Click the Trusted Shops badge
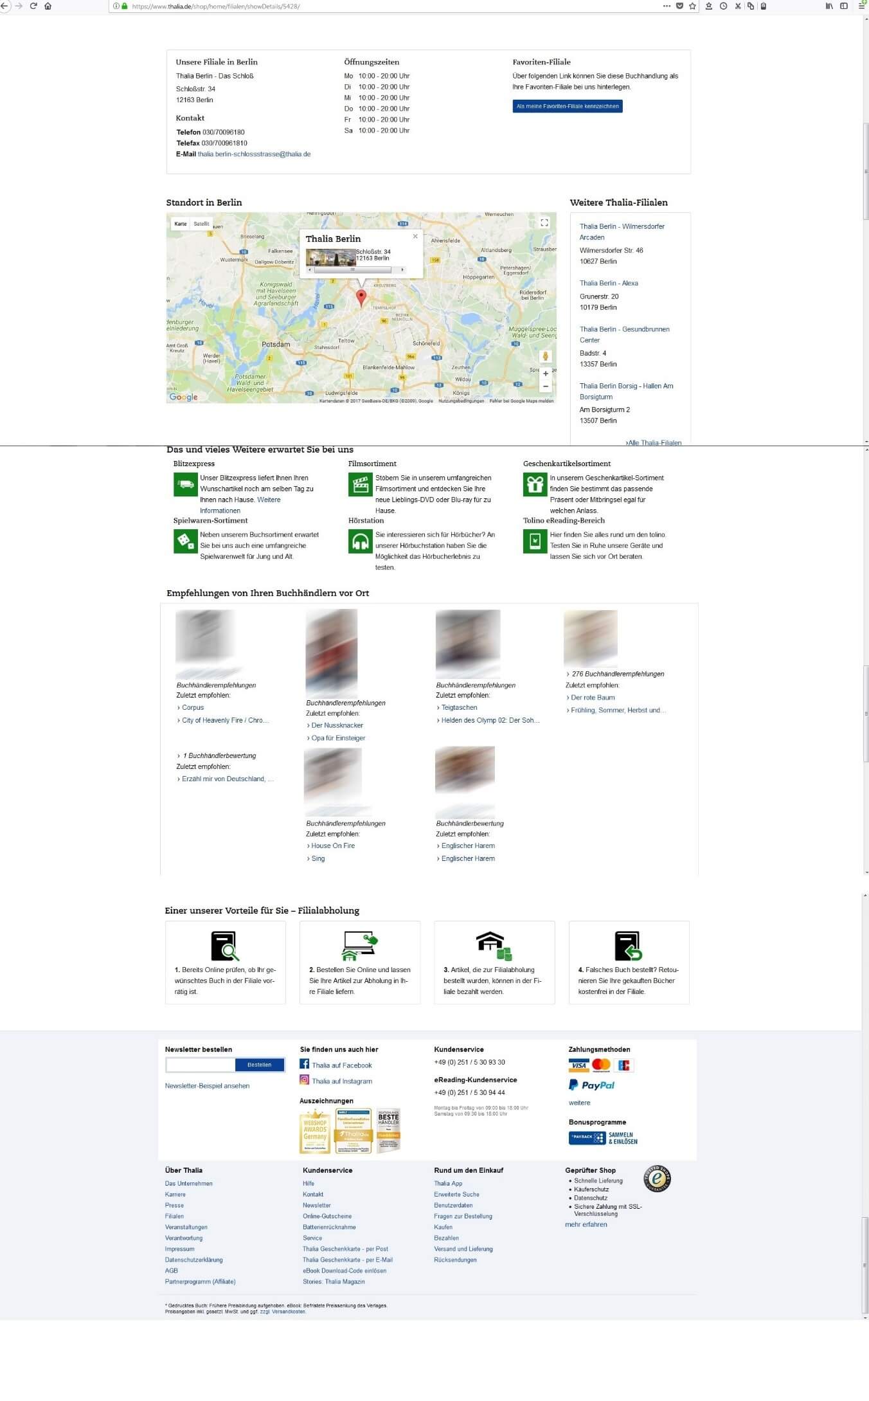Screen dimensions: 869x1401 tap(657, 1179)
